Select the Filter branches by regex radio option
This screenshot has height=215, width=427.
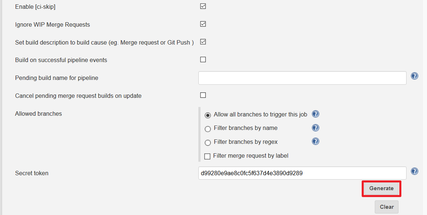pyautogui.click(x=208, y=143)
